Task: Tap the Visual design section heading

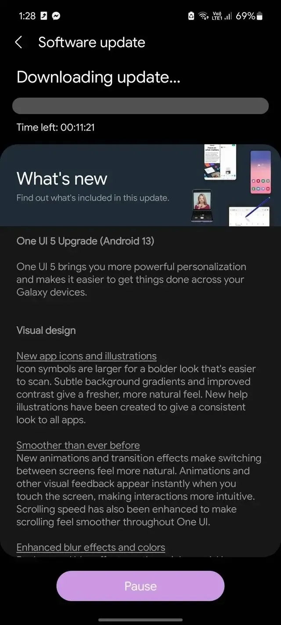Action: pyautogui.click(x=46, y=331)
